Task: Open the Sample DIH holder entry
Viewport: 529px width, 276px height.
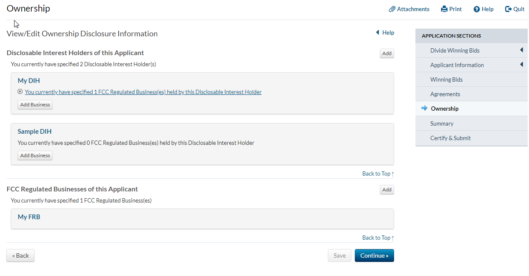Action: click(x=35, y=132)
